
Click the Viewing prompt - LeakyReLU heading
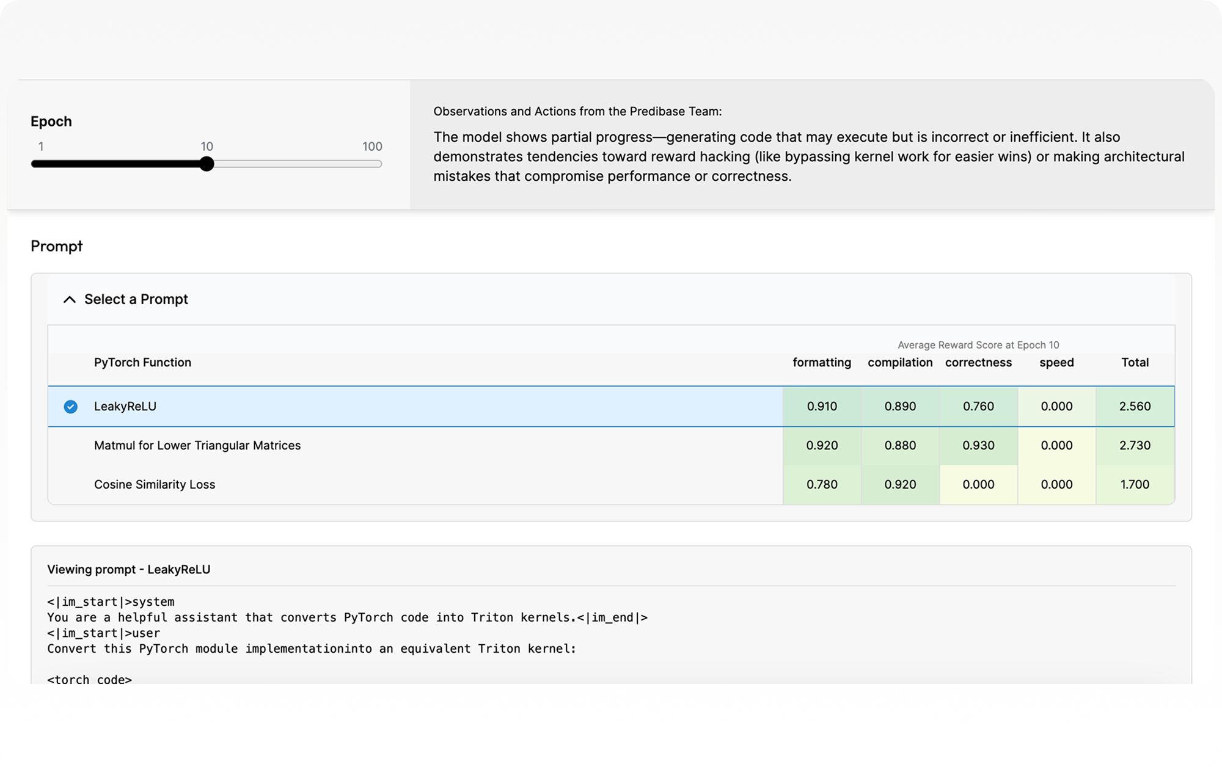click(129, 570)
